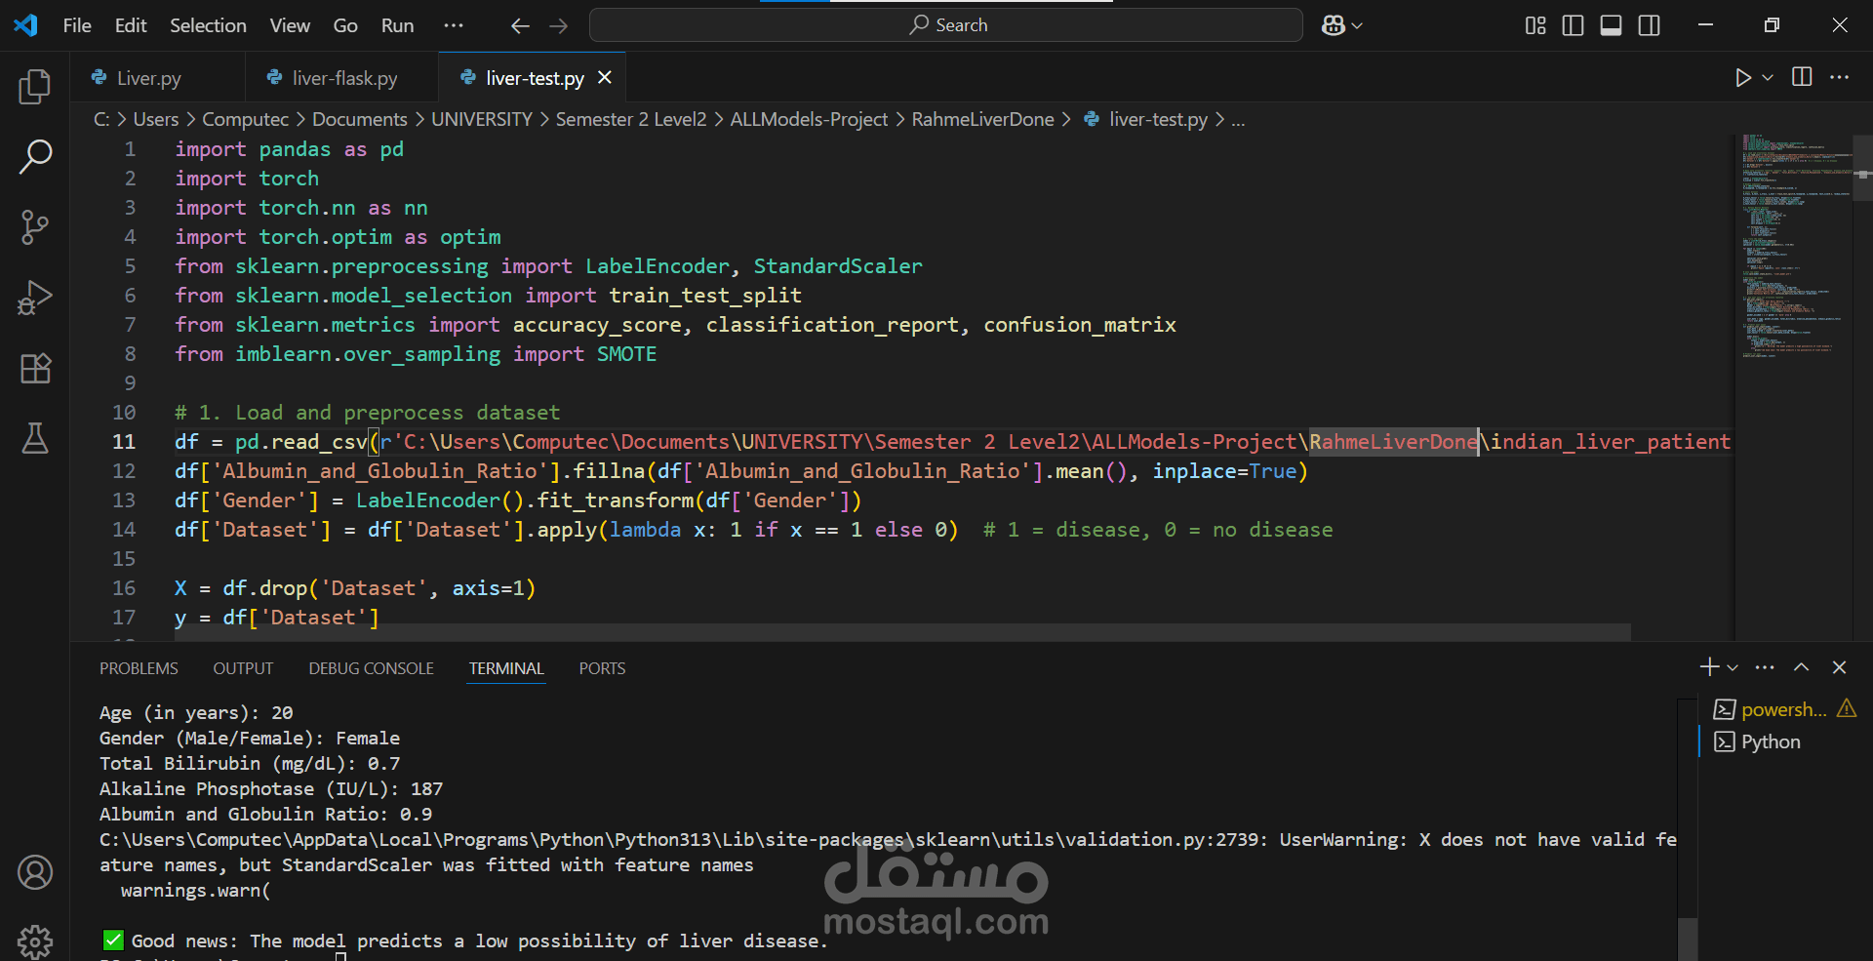1873x961 pixels.
Task: Open the OUTPUT panel tab
Action: 243,668
